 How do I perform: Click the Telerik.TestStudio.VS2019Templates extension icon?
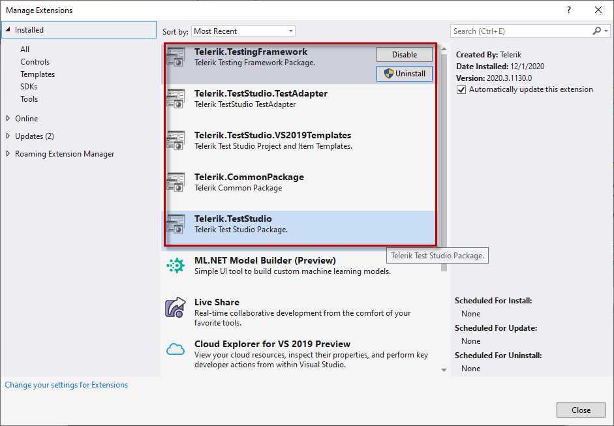[176, 141]
